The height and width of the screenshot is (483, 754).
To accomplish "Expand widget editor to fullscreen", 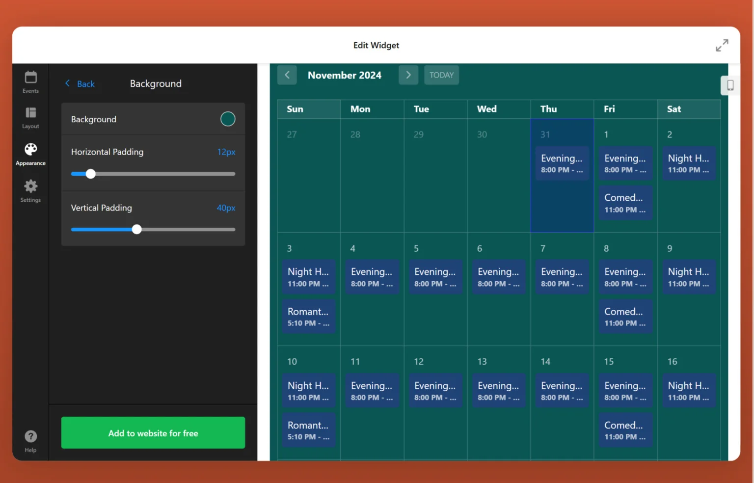I will [722, 45].
